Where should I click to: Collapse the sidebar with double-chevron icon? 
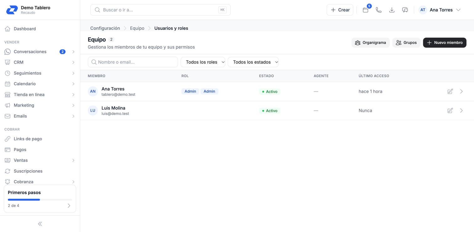click(x=40, y=224)
